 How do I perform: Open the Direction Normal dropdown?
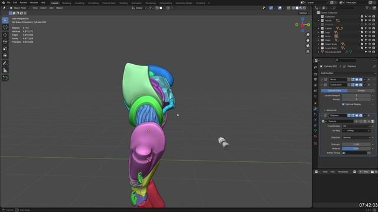(357, 137)
